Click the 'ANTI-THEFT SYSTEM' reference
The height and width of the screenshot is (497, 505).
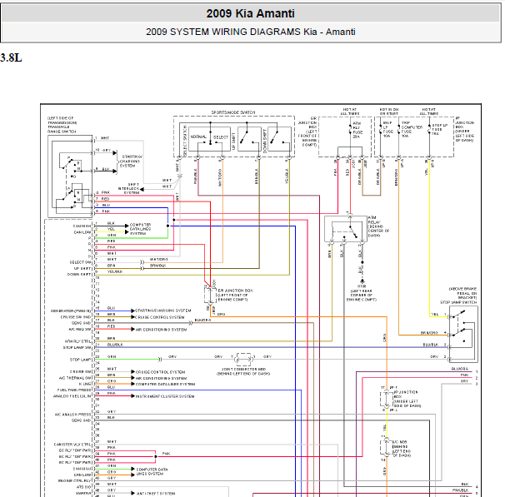click(156, 493)
